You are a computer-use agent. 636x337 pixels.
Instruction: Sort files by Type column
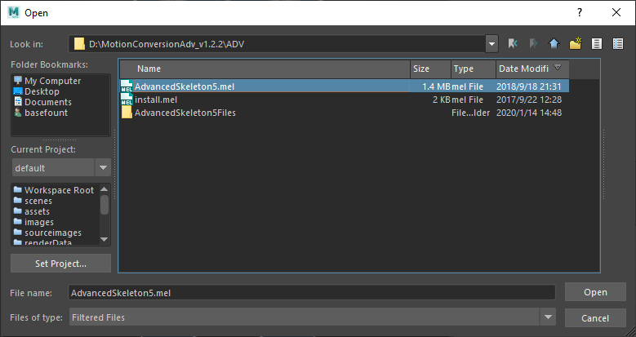tap(474, 69)
